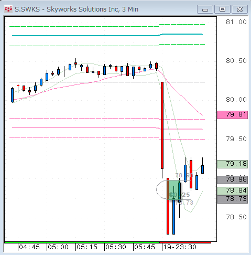The image size is (251, 255).
Task: Click the red session bar under the chart
Action: point(185,242)
